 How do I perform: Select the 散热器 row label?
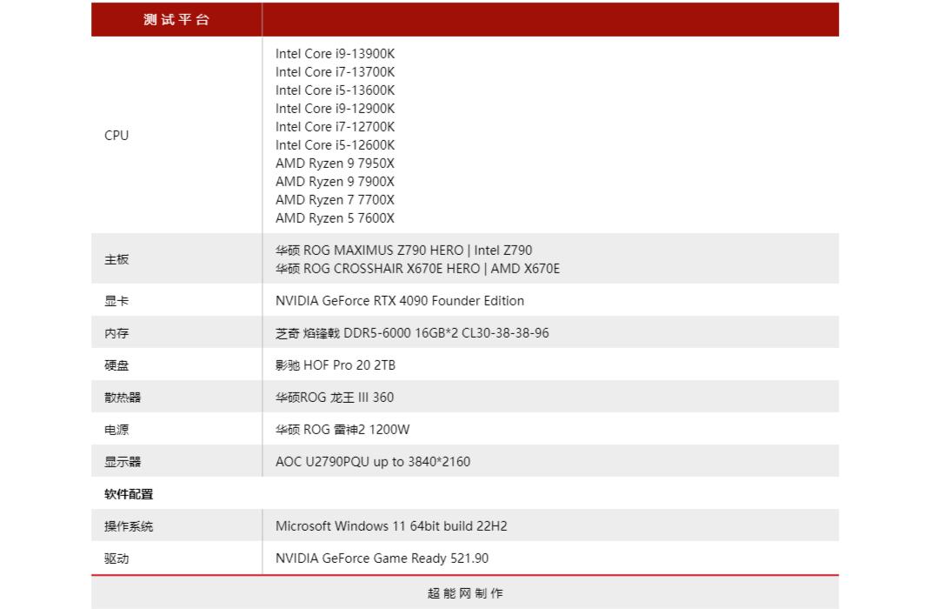tap(123, 398)
